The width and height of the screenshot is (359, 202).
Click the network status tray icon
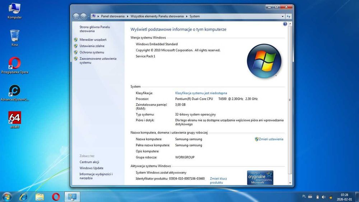click(x=330, y=197)
